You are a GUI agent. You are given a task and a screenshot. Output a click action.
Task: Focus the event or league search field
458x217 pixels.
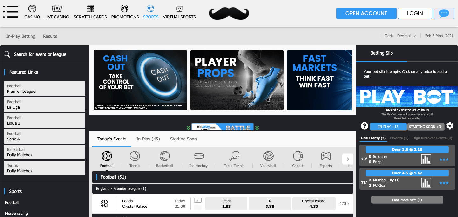coord(45,54)
